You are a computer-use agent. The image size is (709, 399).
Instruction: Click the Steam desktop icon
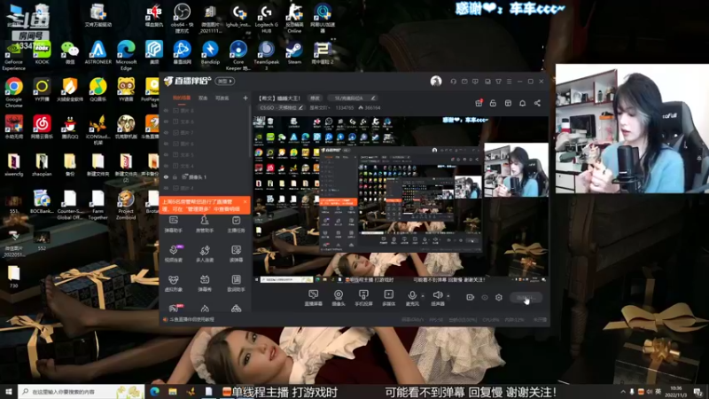pyautogui.click(x=294, y=53)
